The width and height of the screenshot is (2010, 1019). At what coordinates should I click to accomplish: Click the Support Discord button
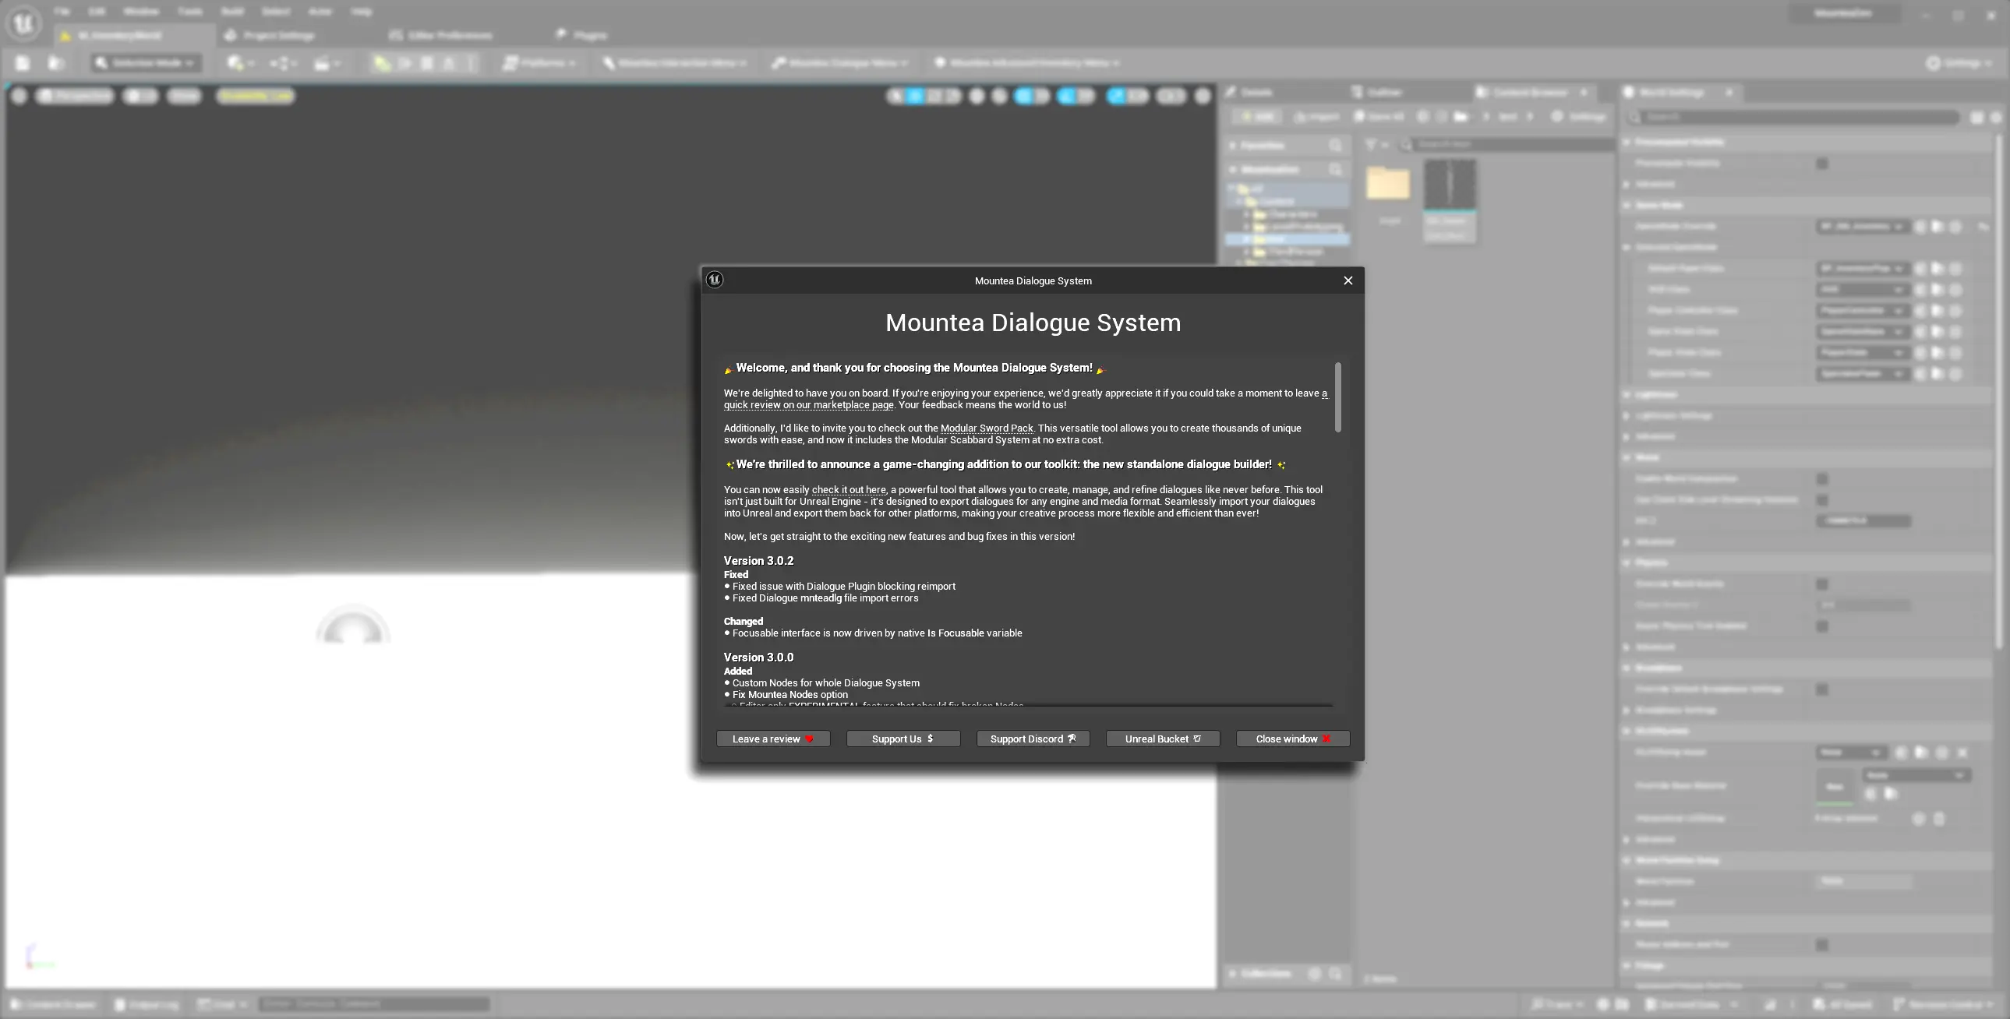(1033, 739)
